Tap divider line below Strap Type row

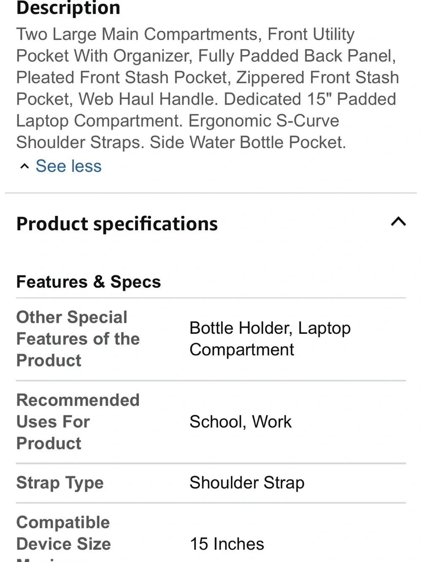click(x=211, y=503)
